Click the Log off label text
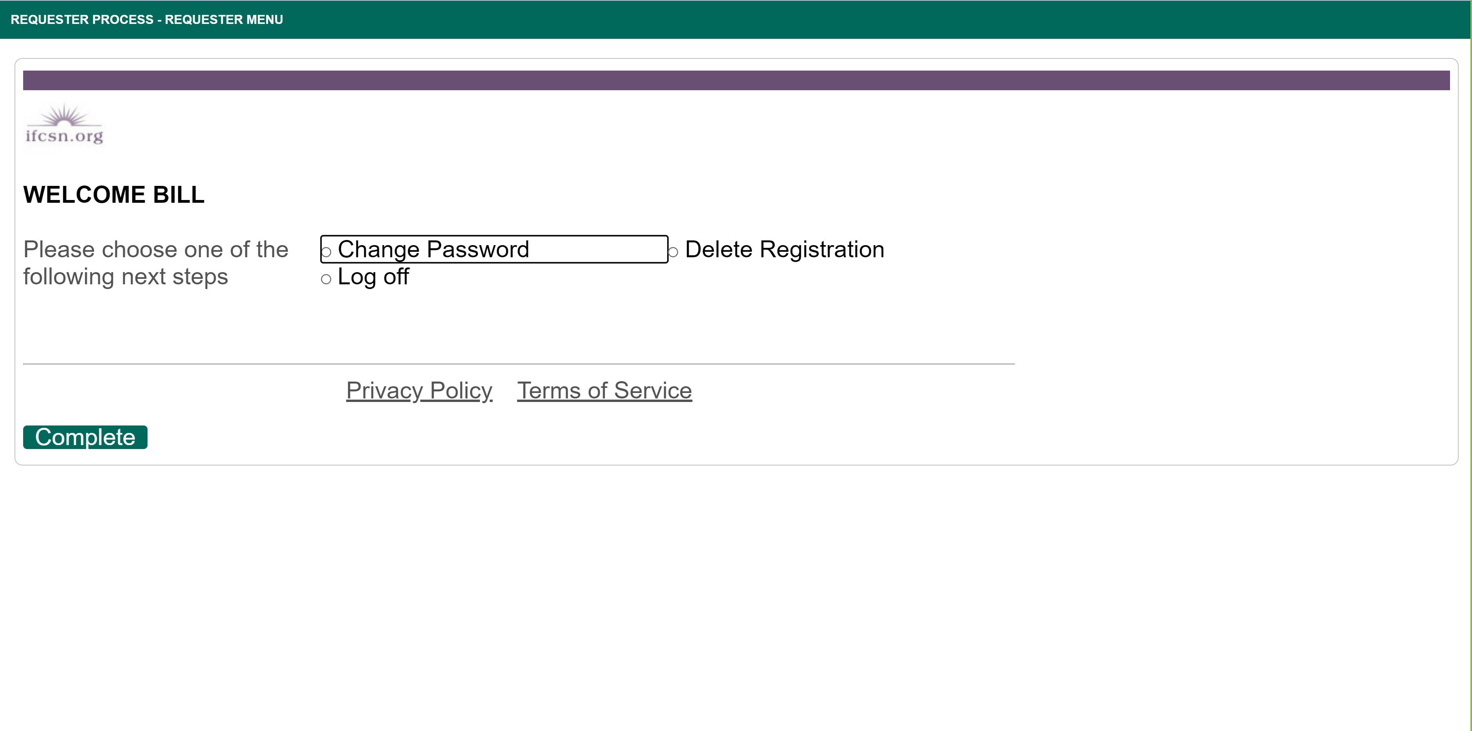 click(x=373, y=277)
